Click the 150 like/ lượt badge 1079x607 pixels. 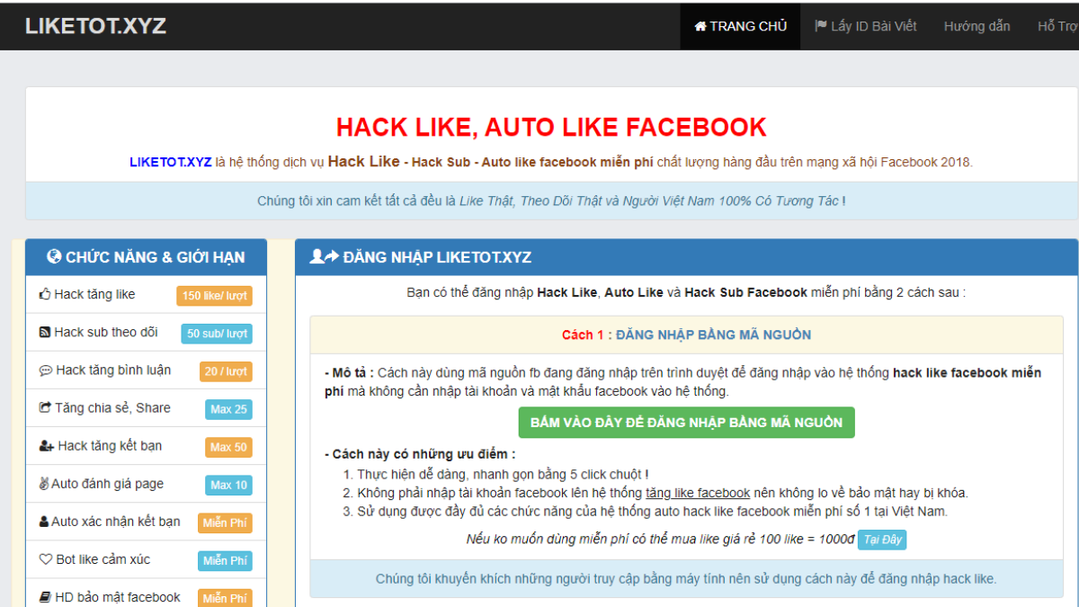215,296
